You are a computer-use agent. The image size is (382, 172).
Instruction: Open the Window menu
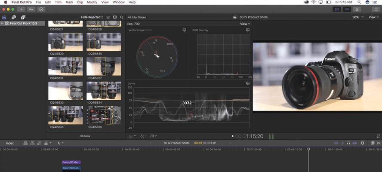(x=119, y=2)
